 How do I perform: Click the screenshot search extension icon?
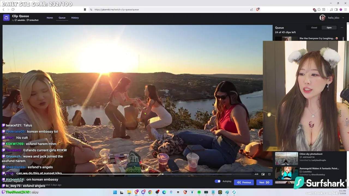coord(324,10)
